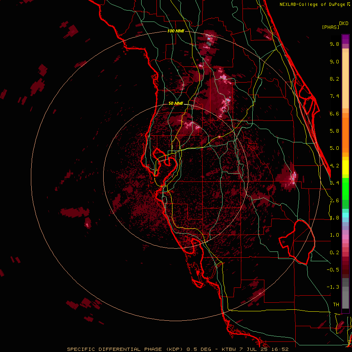Click the 2.6 color scale value
This screenshot has width=352, height=352.
(x=334, y=201)
